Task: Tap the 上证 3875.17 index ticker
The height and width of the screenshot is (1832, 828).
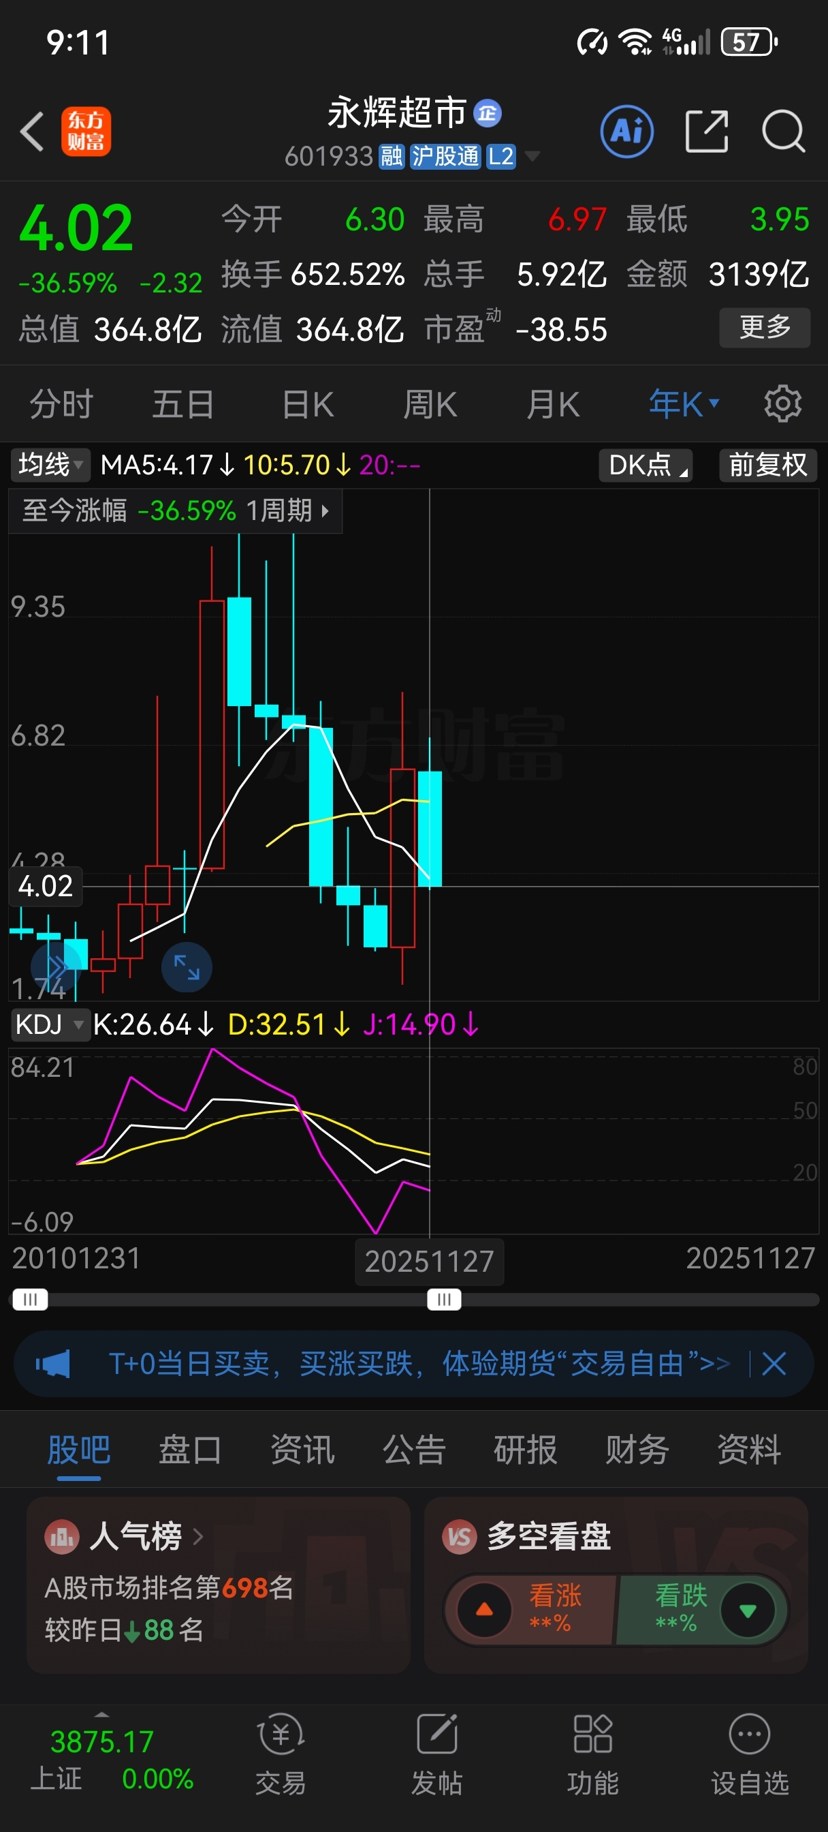Action: [112, 1760]
